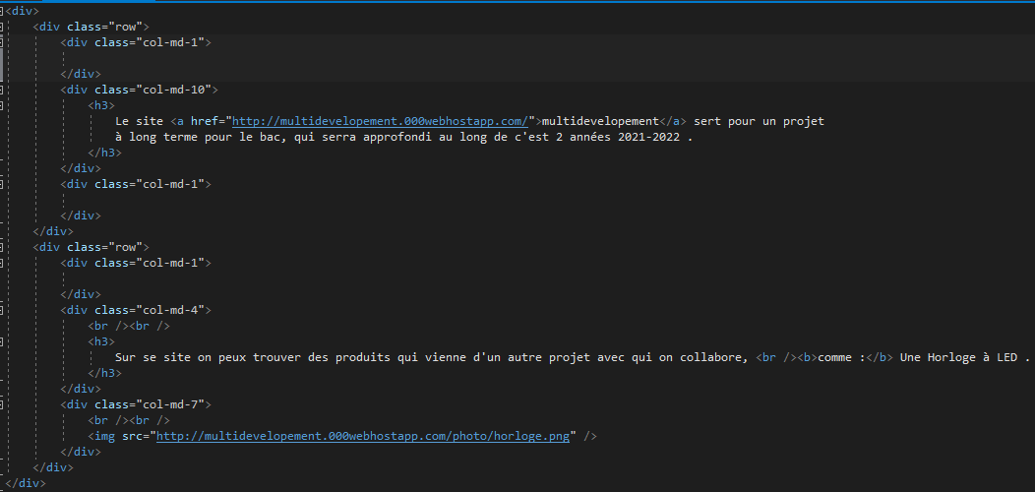The height and width of the screenshot is (492, 1035).
Task: Collapse the col-md-4 div fold marker
Action: [1, 310]
